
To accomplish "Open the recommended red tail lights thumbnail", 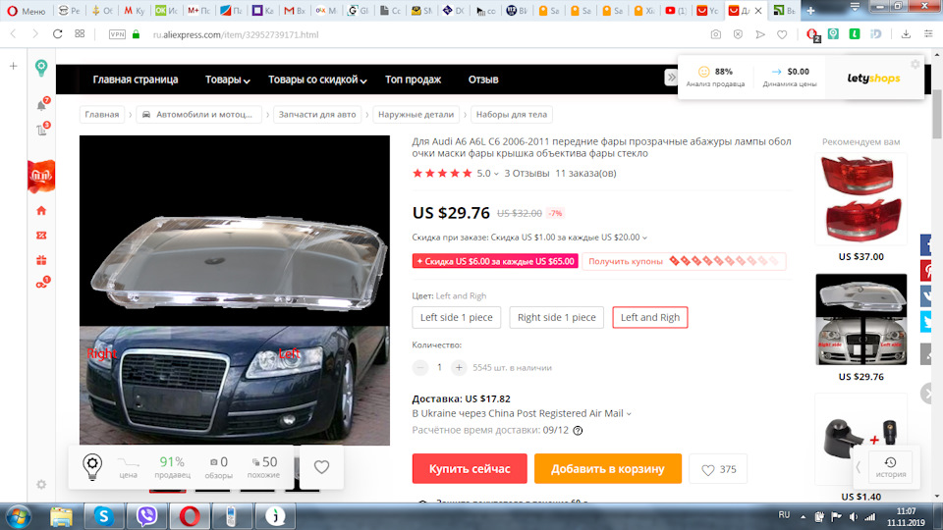I will [861, 199].
